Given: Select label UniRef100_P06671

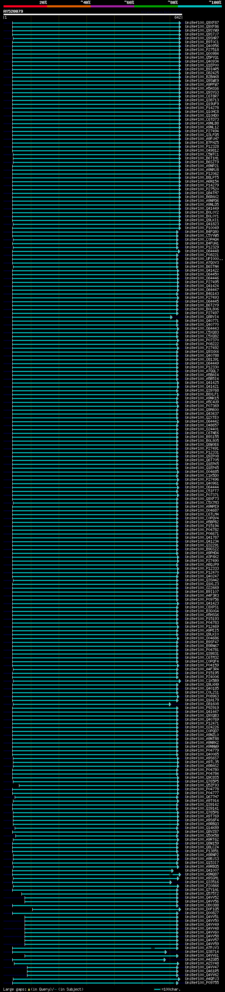Looking at the screenshot, I should click(202, 533).
